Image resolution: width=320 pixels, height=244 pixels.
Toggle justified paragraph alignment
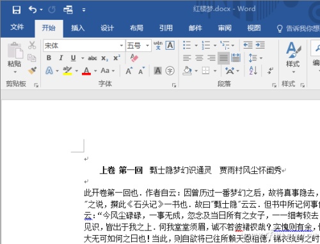[x=223, y=58]
